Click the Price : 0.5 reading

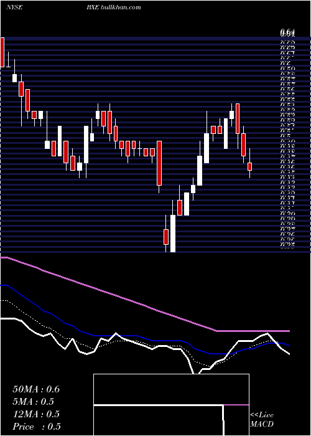pos(37,427)
